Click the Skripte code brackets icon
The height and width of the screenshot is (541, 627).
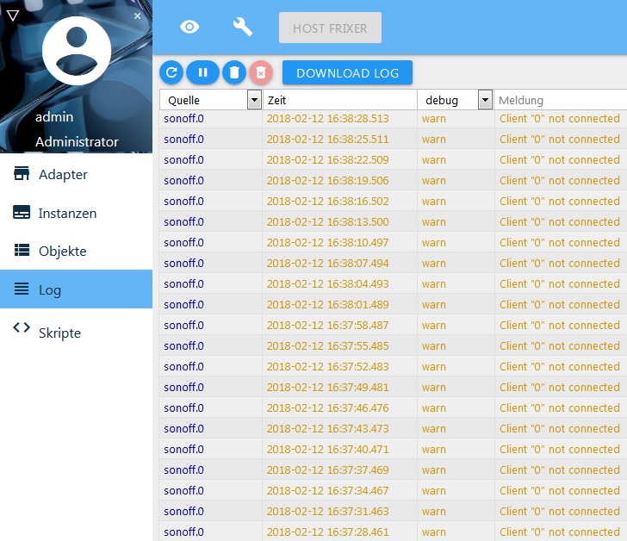(x=22, y=328)
